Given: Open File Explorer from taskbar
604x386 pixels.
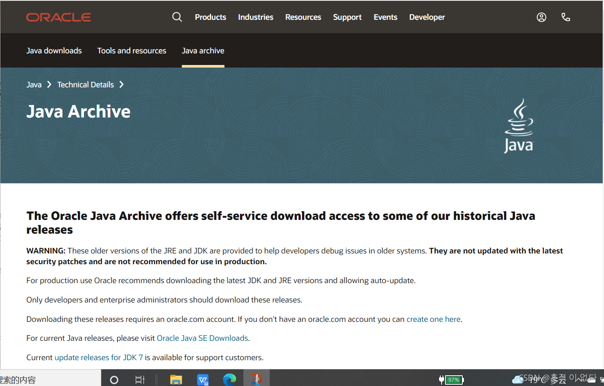Looking at the screenshot, I should point(176,380).
